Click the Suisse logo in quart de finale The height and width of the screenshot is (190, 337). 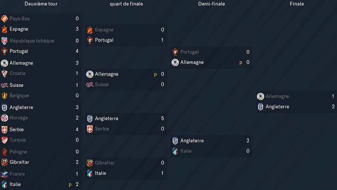click(90, 85)
